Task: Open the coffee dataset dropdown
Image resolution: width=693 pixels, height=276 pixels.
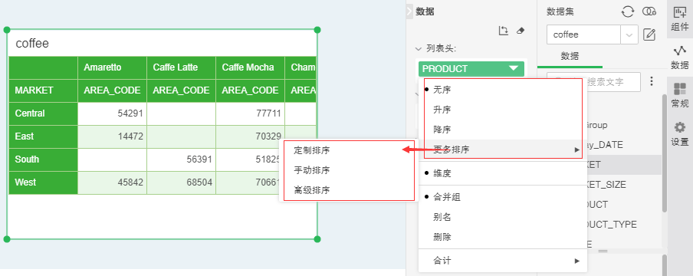Action: [x=629, y=34]
